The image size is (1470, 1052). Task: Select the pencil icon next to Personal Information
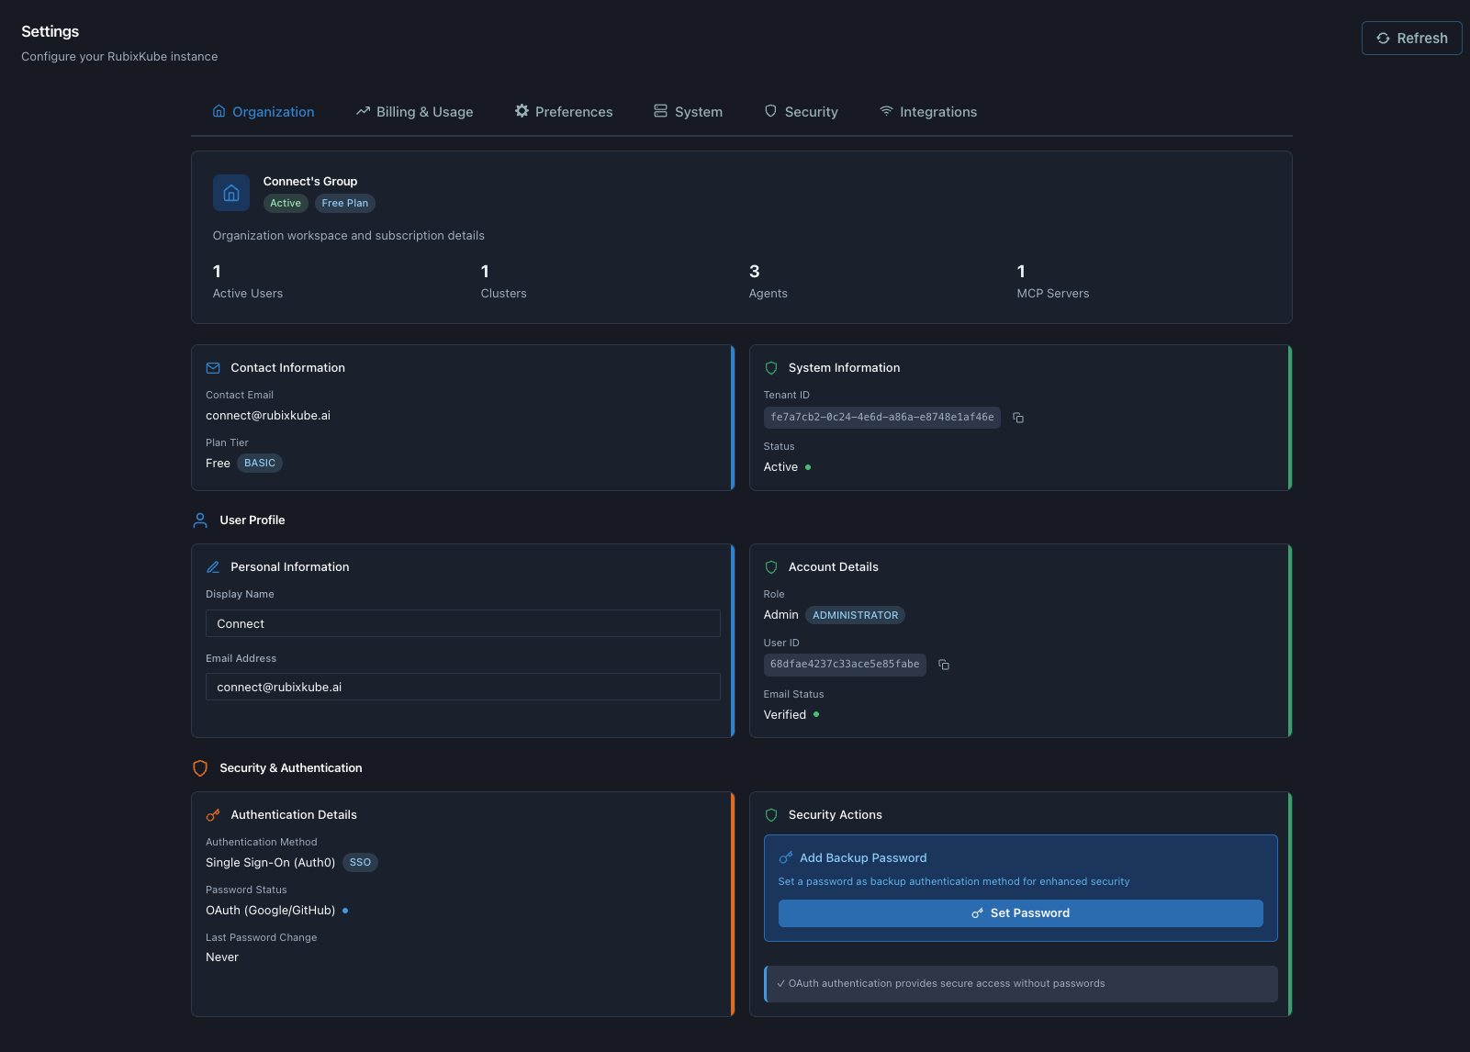[x=213, y=566]
